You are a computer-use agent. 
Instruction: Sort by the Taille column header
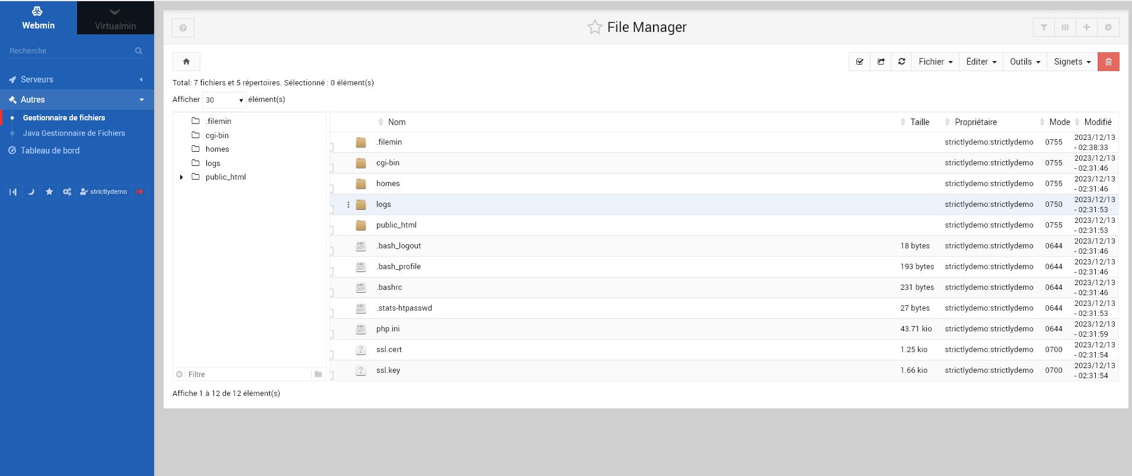[x=919, y=122]
